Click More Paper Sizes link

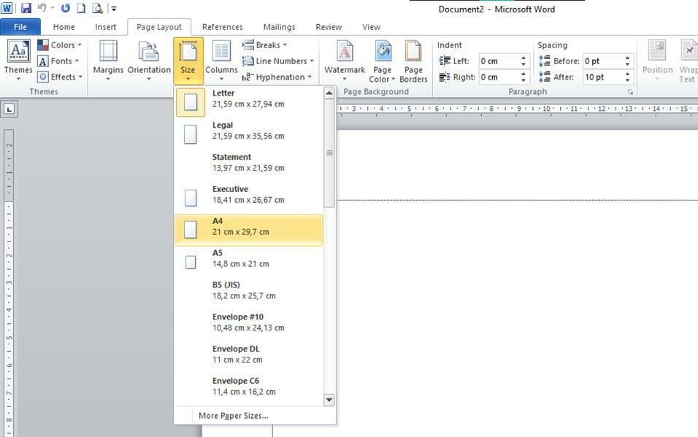(233, 416)
